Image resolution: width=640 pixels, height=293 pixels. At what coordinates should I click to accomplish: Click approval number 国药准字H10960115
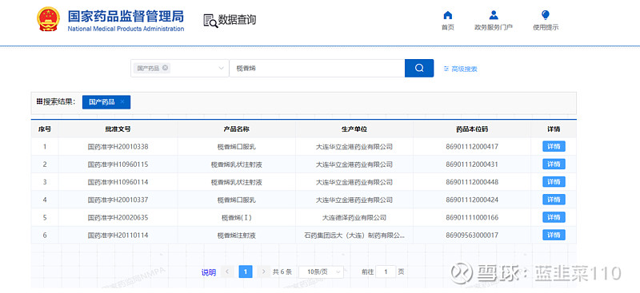coord(118,164)
